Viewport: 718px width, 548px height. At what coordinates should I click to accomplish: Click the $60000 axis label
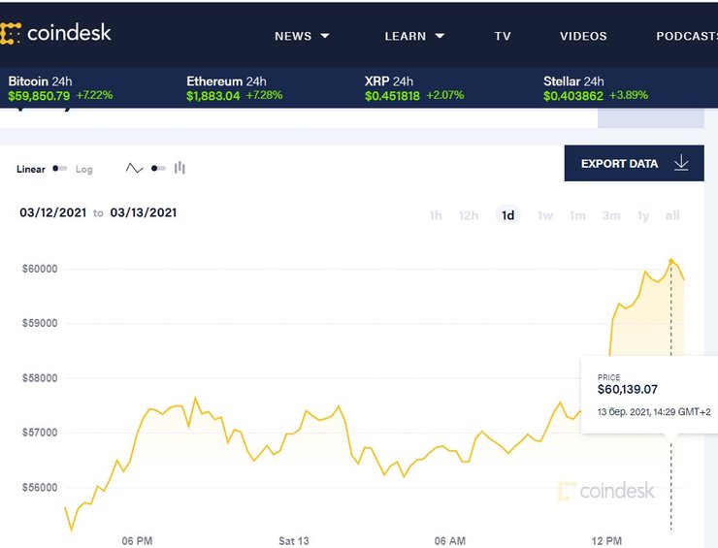coord(40,269)
